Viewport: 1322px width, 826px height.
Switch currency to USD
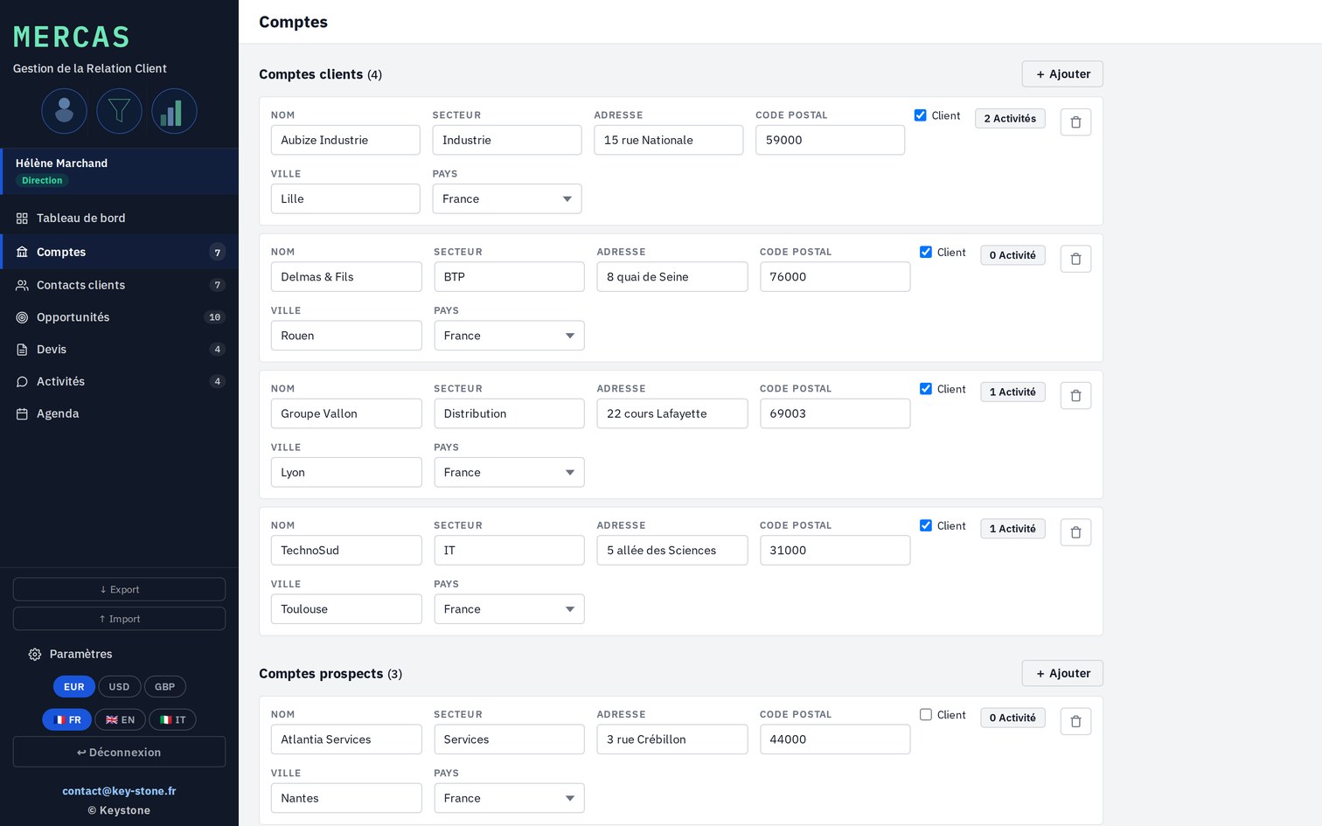coord(119,687)
